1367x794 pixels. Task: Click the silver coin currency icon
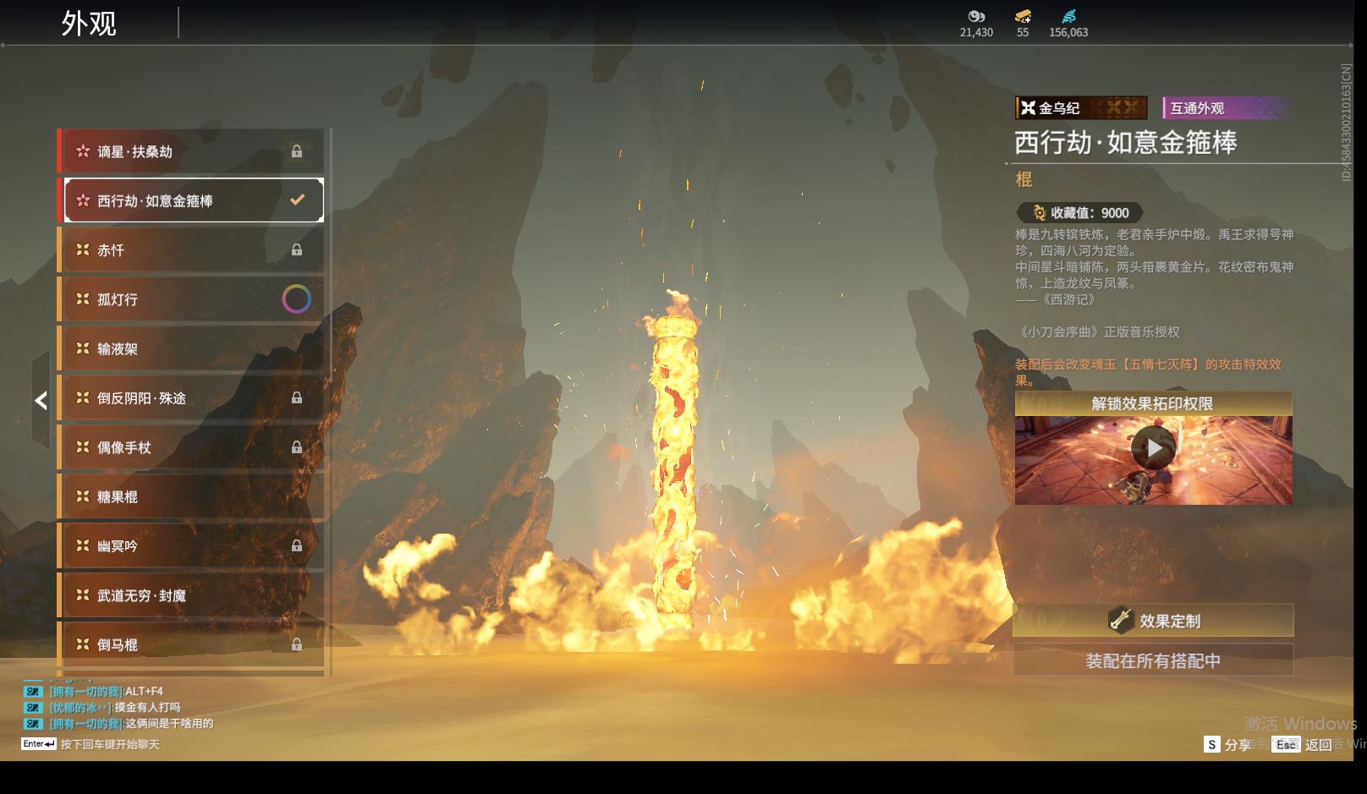click(976, 16)
